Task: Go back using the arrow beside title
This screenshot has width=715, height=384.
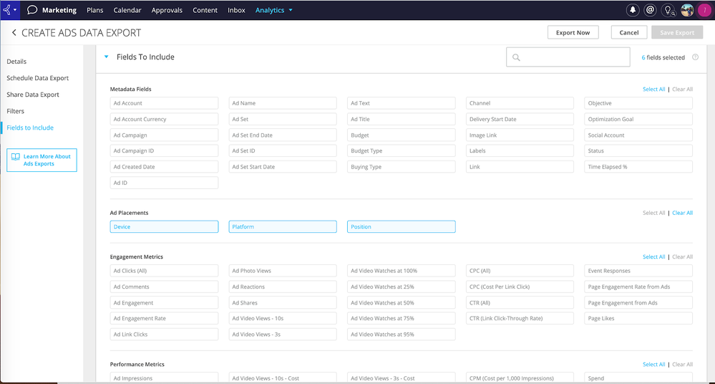Action: pos(14,32)
